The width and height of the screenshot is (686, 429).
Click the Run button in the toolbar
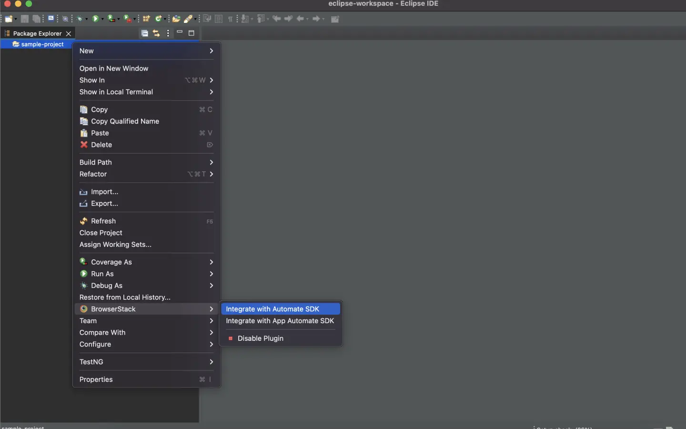(x=95, y=19)
